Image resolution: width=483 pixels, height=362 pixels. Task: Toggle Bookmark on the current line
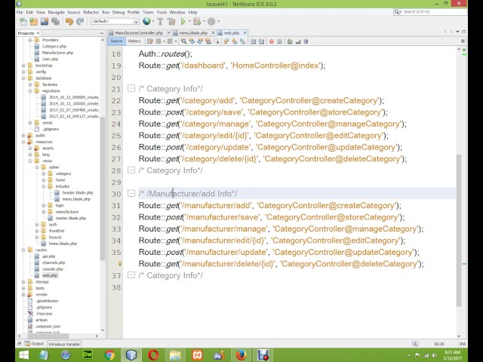click(243, 41)
